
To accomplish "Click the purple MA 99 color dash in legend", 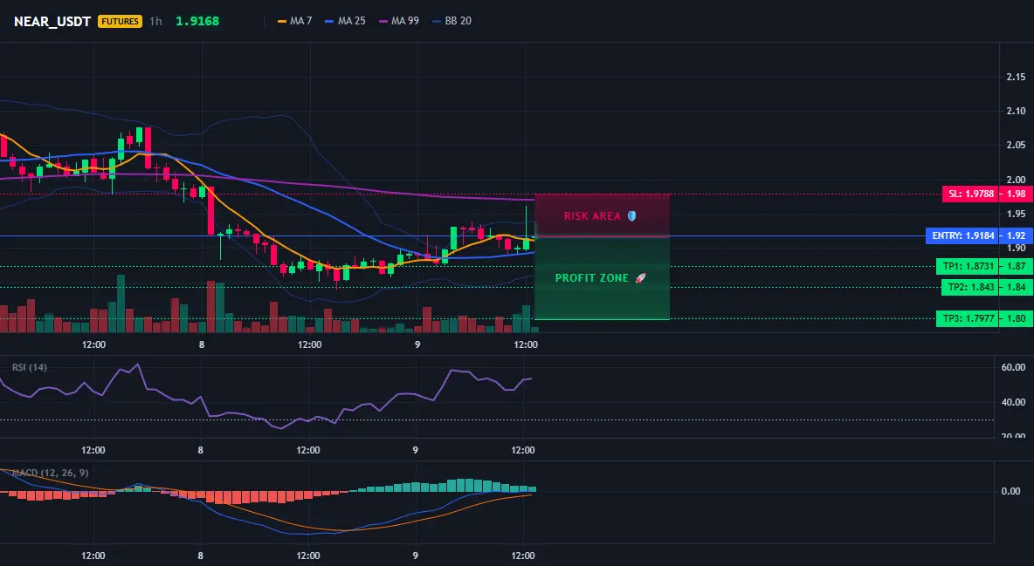I will [383, 21].
